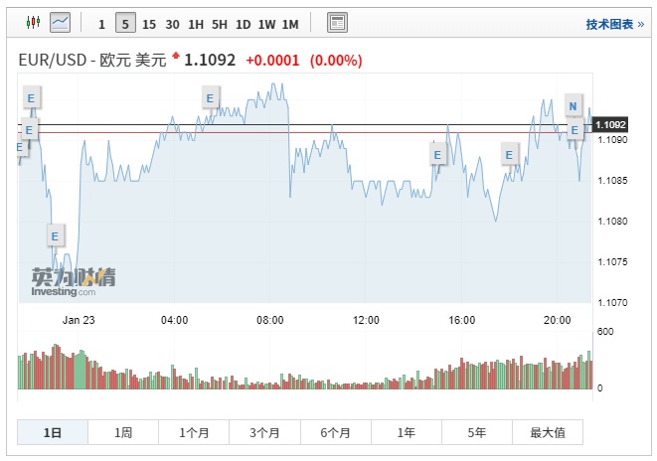The height and width of the screenshot is (461, 657).
Task: Click the E event marker directly below N
Action: pyautogui.click(x=574, y=129)
